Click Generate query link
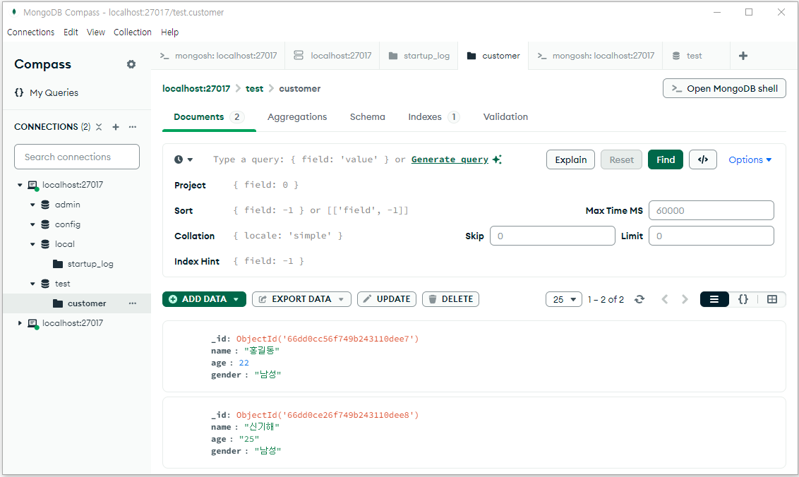799x477 pixels. click(450, 159)
